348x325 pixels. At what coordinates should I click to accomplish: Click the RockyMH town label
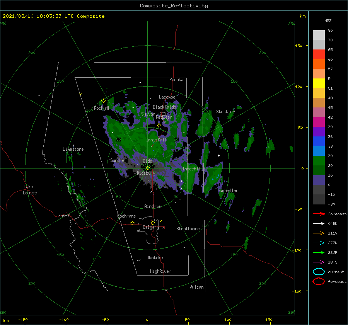click(x=102, y=108)
